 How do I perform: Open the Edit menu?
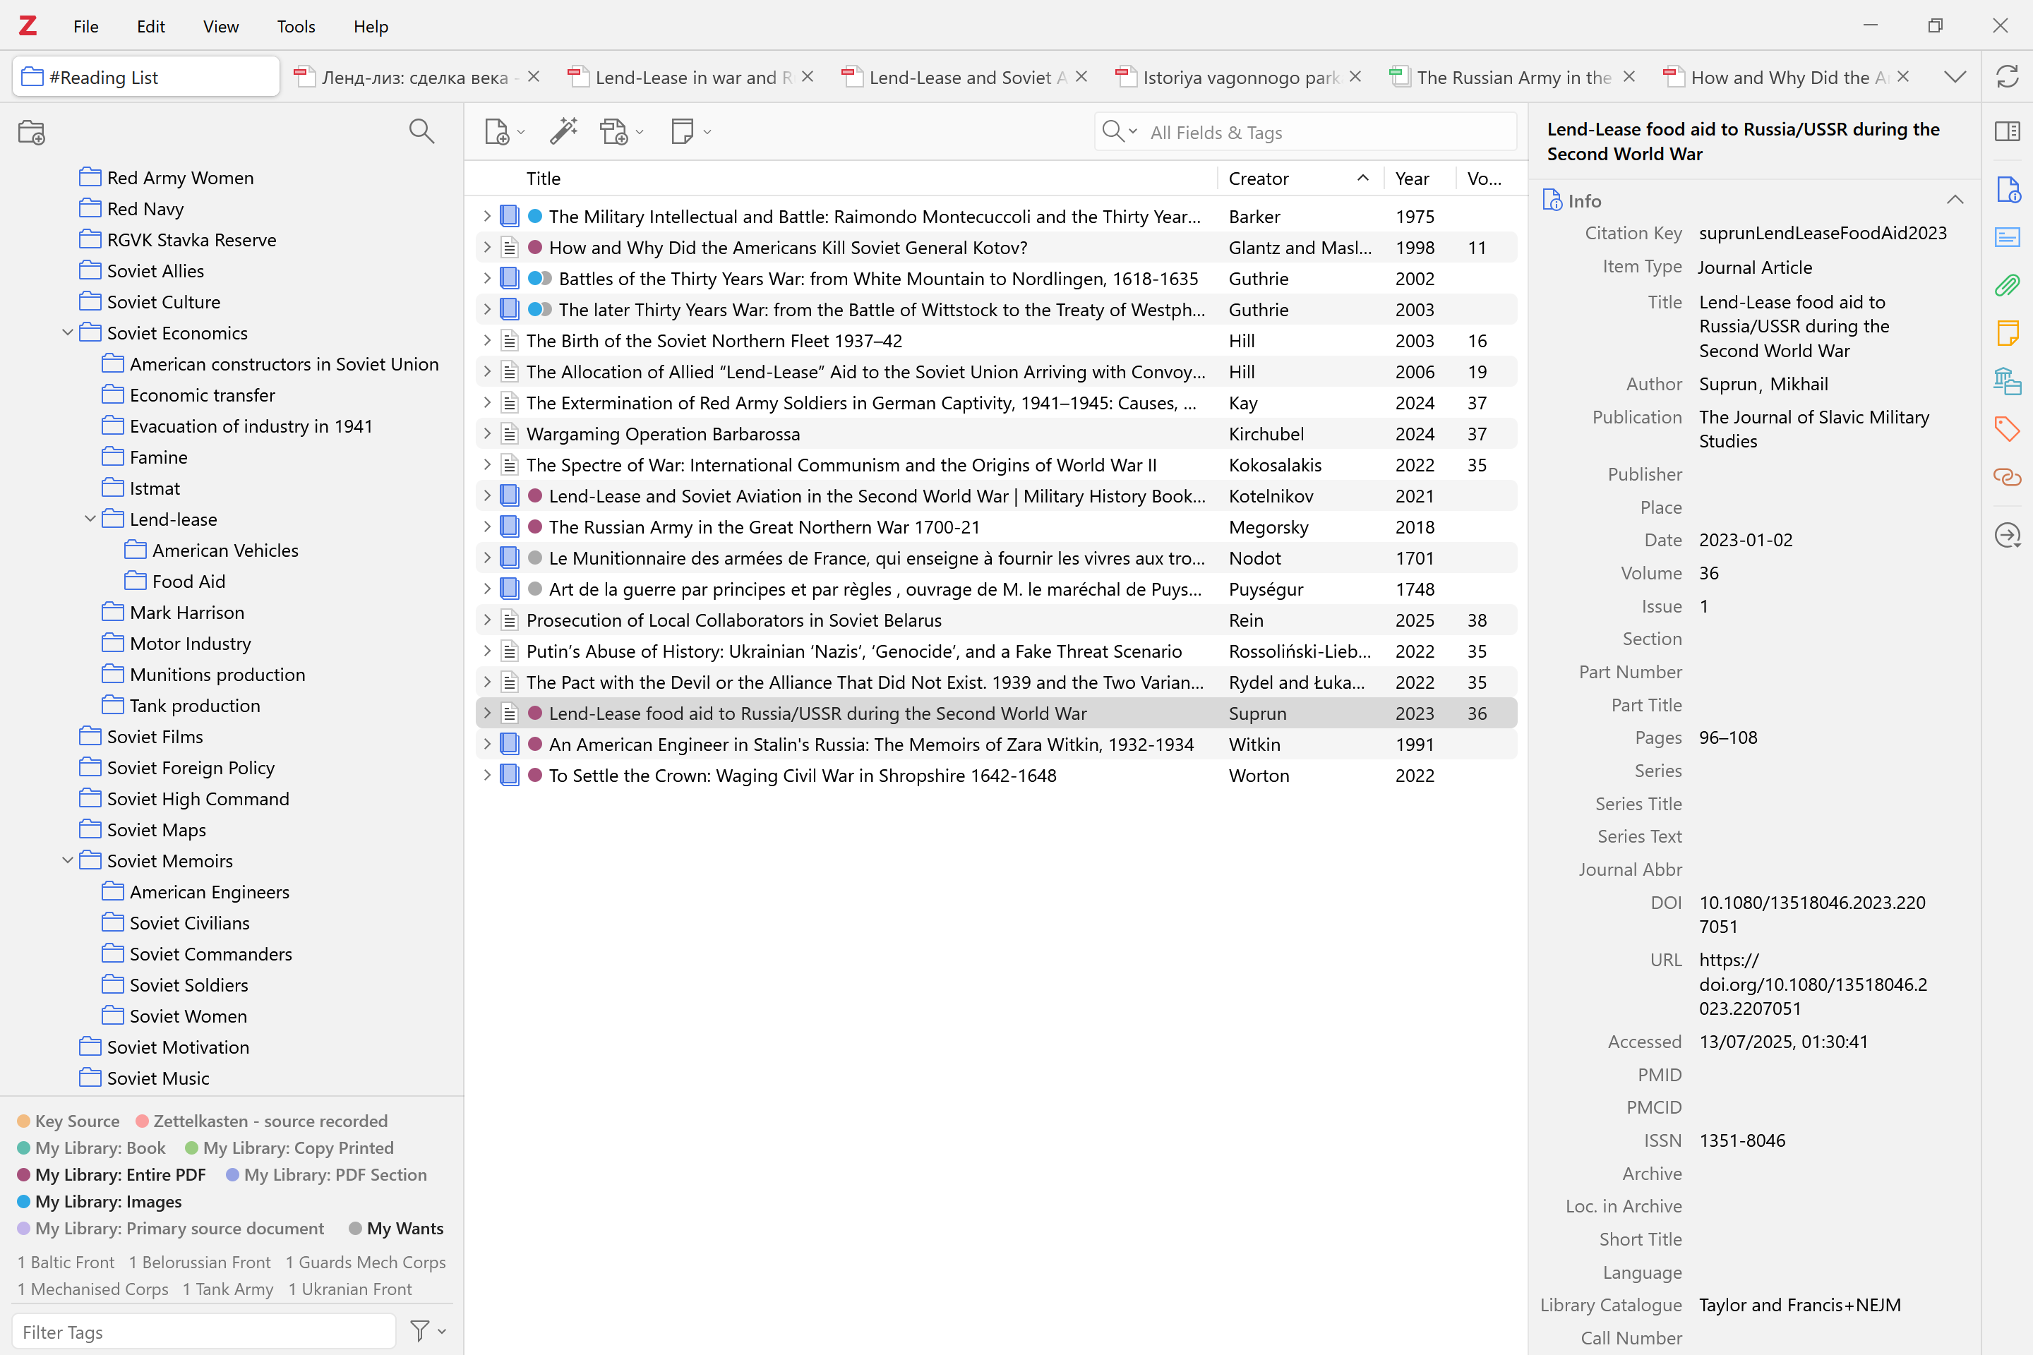click(x=150, y=27)
